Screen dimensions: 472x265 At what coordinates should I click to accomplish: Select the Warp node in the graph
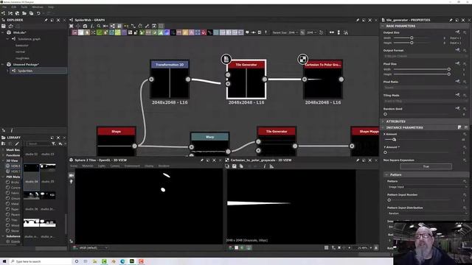[x=209, y=144]
